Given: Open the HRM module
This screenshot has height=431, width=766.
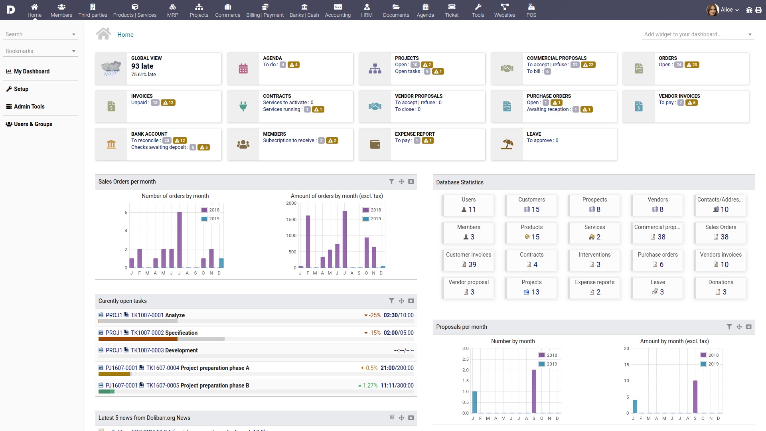Looking at the screenshot, I should tap(367, 10).
